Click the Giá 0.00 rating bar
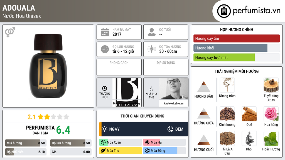The width and height of the screenshot is (285, 160). tap(71, 152)
